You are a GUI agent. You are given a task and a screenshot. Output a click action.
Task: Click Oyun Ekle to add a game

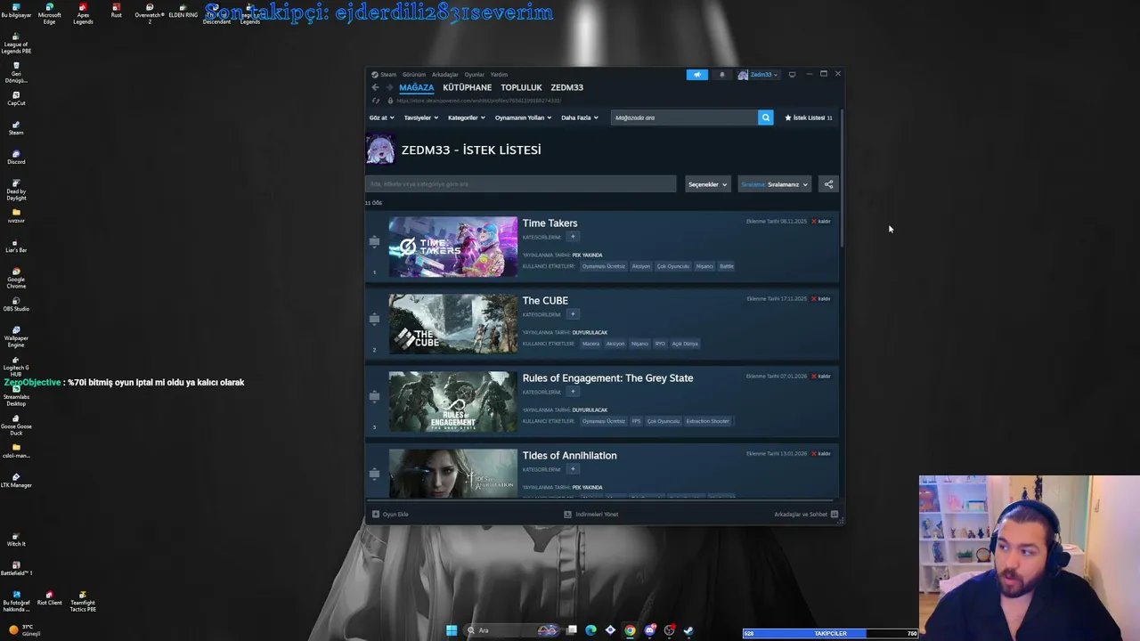tap(390, 514)
